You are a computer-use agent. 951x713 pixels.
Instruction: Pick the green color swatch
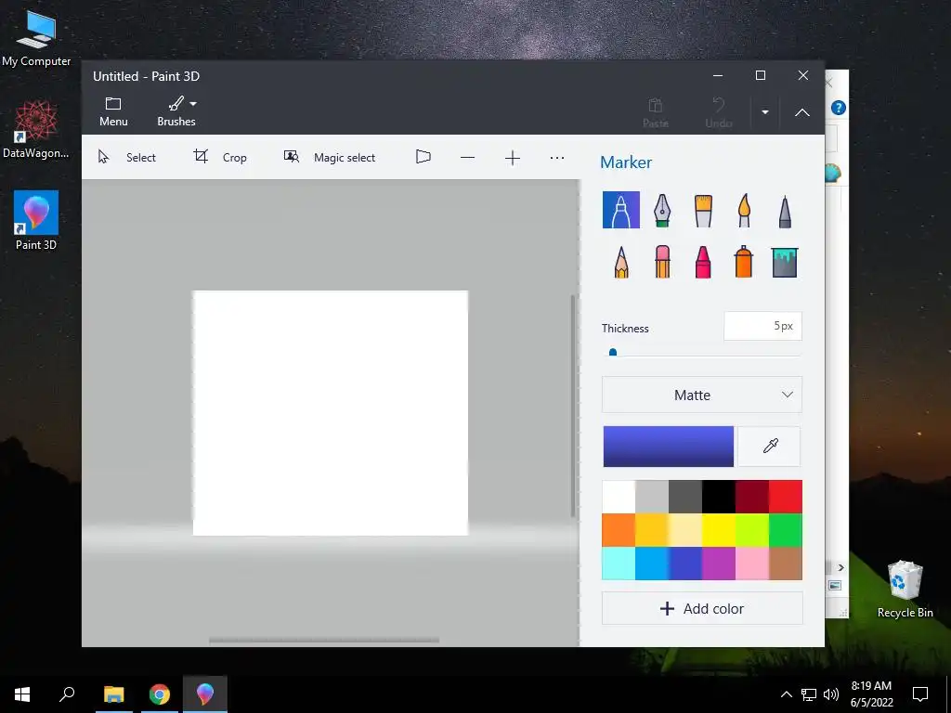tap(786, 530)
